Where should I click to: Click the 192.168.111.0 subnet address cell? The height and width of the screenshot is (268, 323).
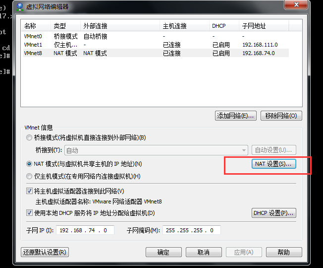(260, 45)
